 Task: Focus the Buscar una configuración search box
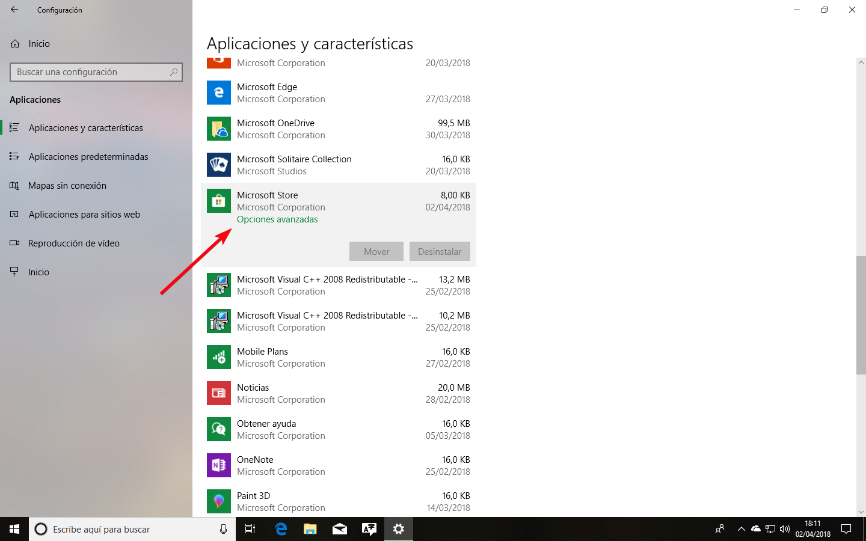click(x=96, y=72)
